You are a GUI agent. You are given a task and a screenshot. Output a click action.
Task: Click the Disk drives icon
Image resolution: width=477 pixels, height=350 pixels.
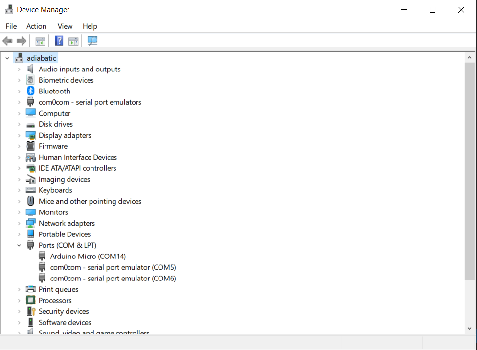point(30,125)
